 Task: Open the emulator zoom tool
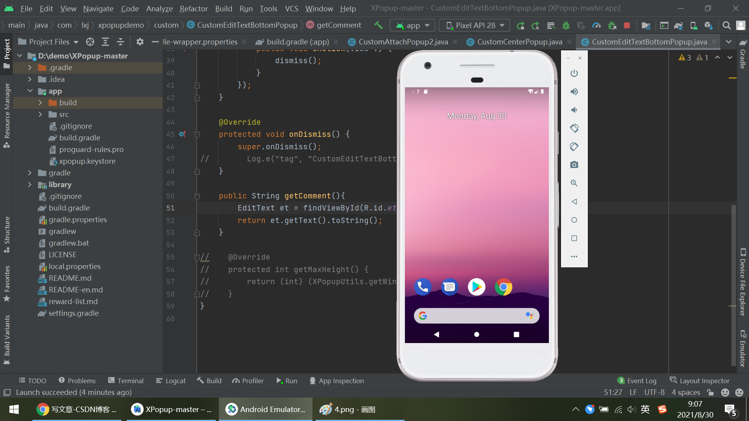tap(574, 183)
